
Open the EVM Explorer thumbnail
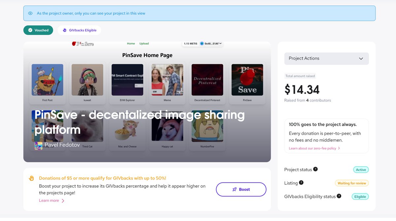(x=127, y=80)
